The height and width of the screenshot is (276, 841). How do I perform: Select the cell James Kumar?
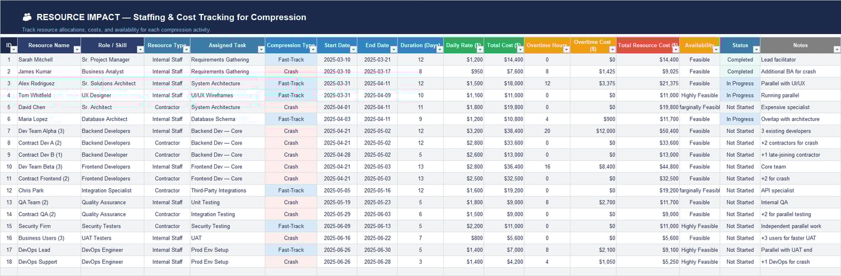click(49, 72)
